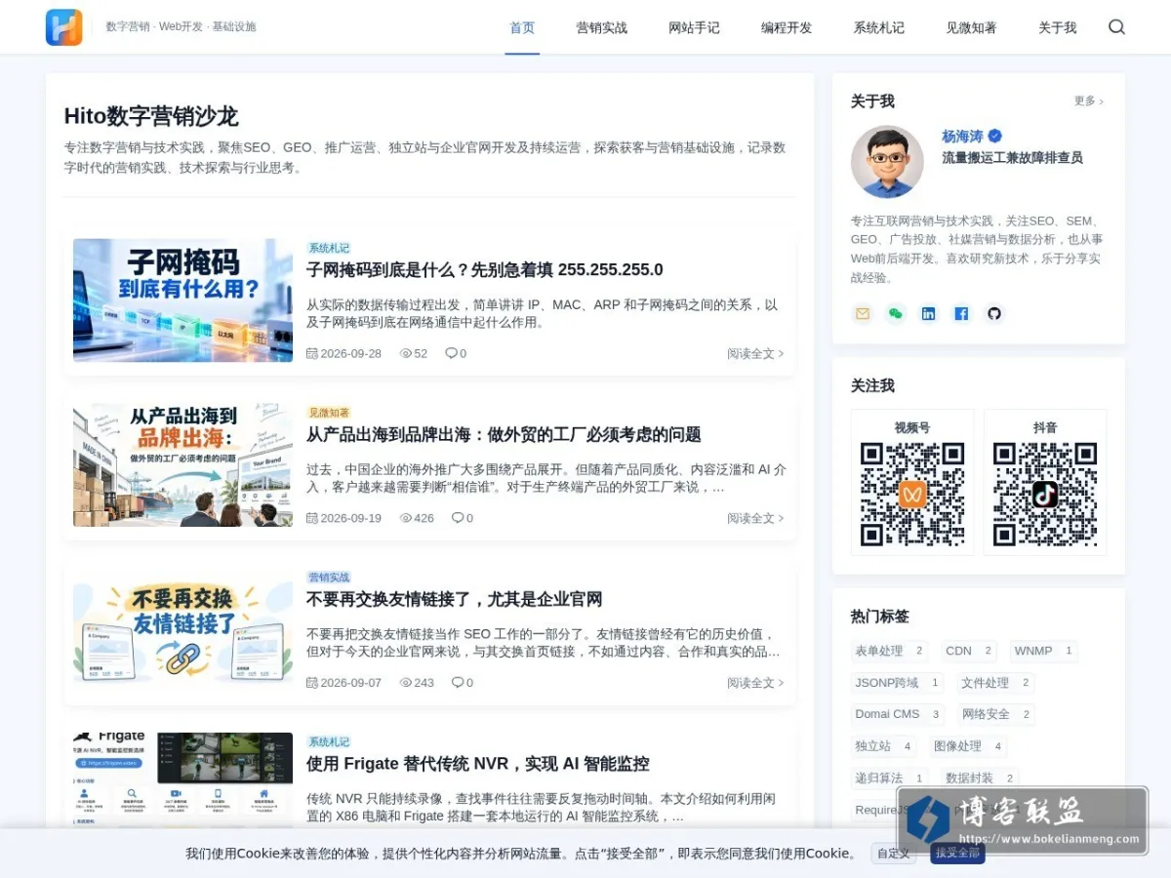Open the WeChat icon in About Me
Image resolution: width=1171 pixels, height=878 pixels.
tap(896, 313)
